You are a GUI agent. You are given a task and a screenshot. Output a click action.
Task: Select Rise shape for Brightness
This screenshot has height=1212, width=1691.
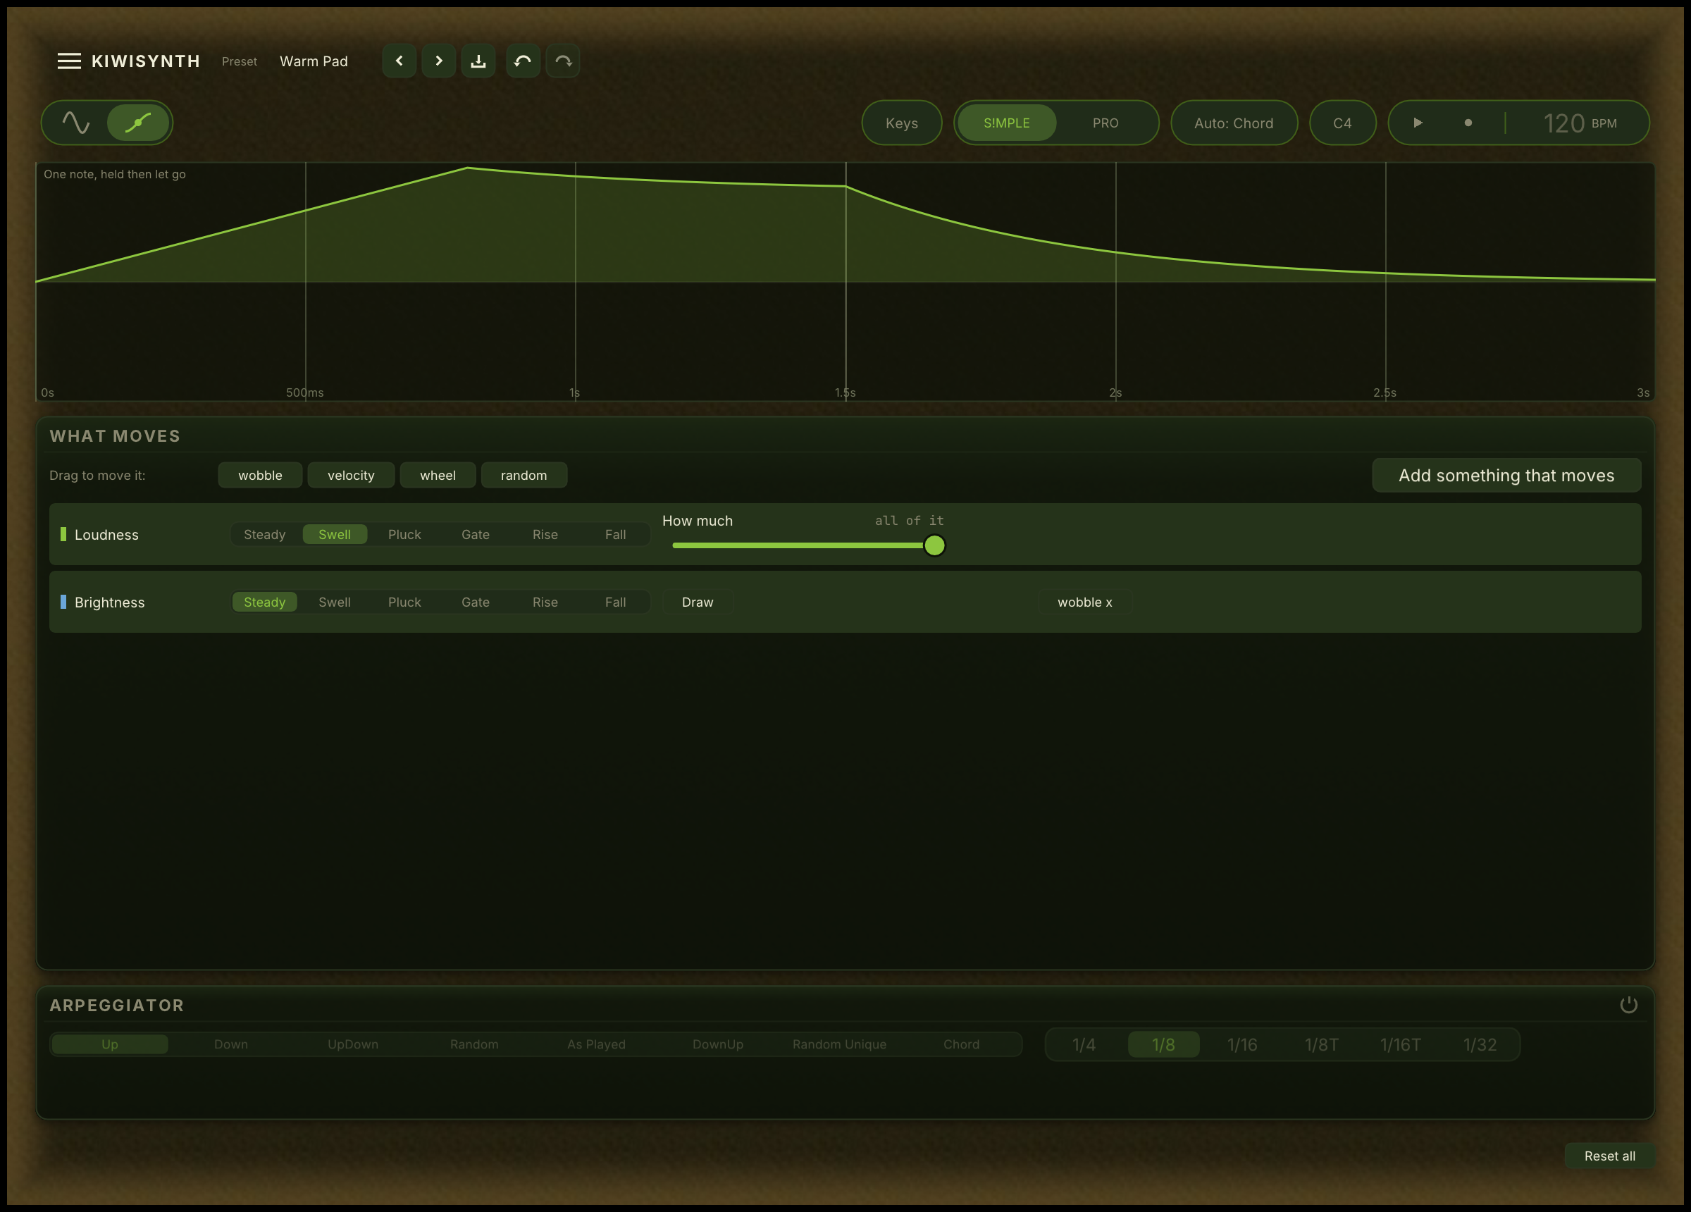pyautogui.click(x=545, y=602)
